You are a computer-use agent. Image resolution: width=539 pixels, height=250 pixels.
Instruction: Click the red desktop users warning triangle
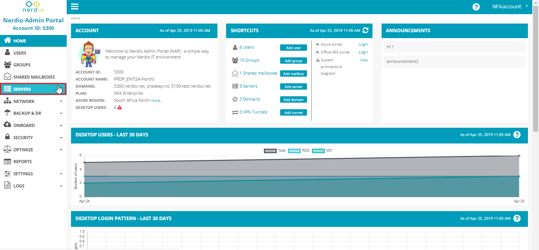click(120, 107)
